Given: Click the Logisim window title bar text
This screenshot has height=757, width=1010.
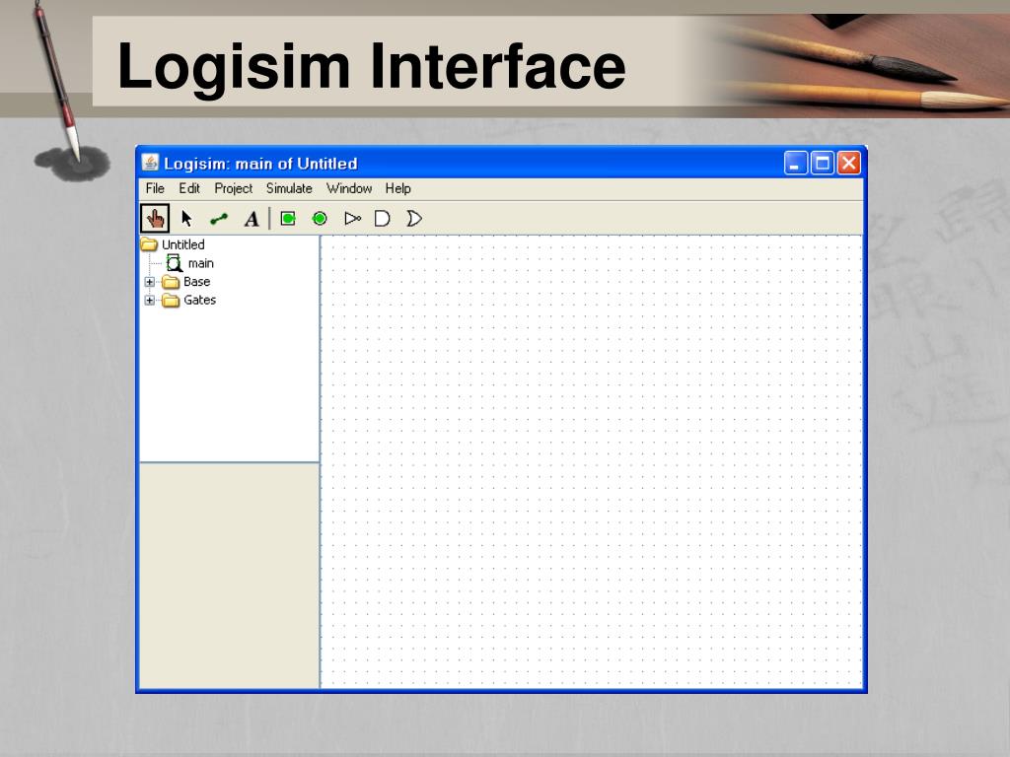Looking at the screenshot, I should click(260, 164).
